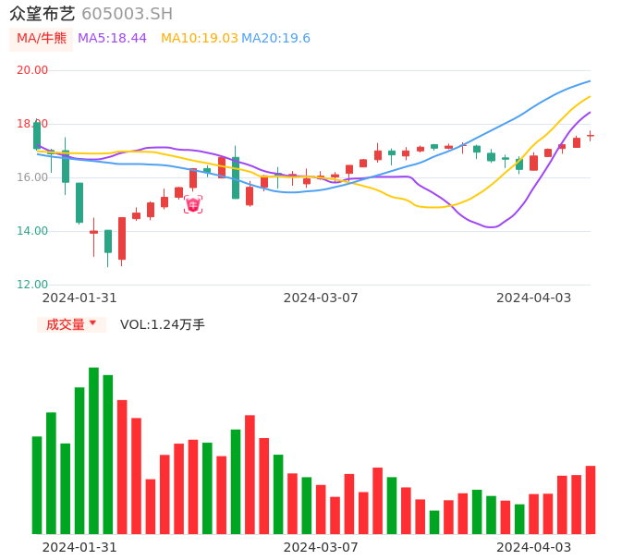Select the MA5:18.44 legend label
Image resolution: width=634 pixels, height=560 pixels.
coord(112,38)
